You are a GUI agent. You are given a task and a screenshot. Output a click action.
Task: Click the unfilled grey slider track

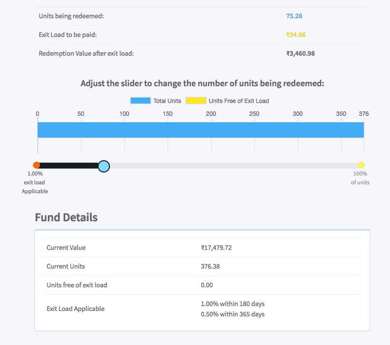coord(235,166)
